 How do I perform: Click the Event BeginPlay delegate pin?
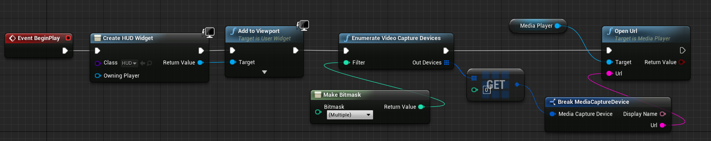(68, 38)
